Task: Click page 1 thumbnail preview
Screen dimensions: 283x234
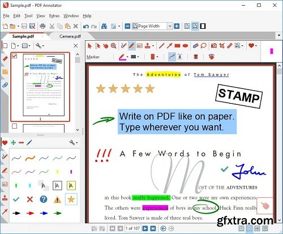Action: pyautogui.click(x=44, y=85)
